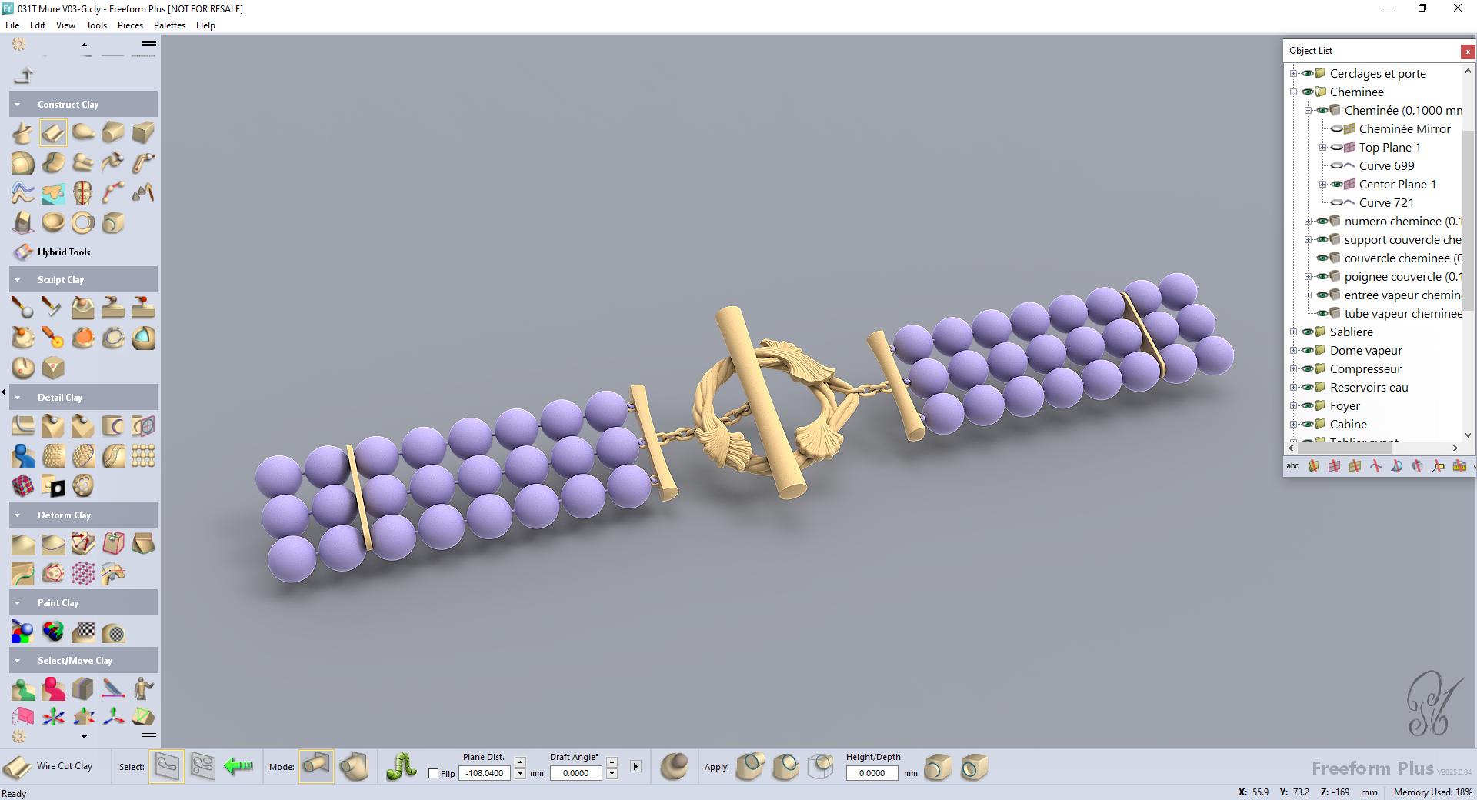Enable the Flip checkbox

[x=434, y=774]
